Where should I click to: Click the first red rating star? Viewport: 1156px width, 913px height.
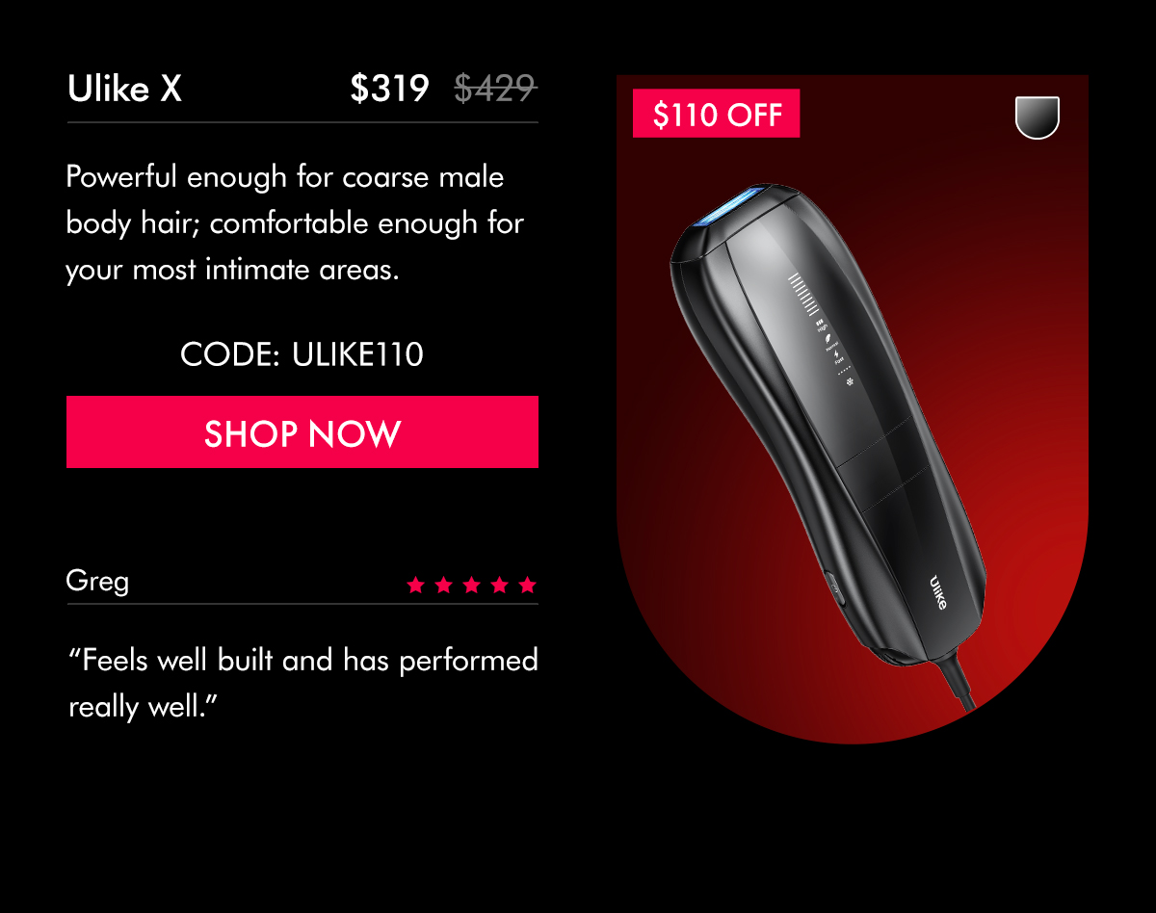416,585
